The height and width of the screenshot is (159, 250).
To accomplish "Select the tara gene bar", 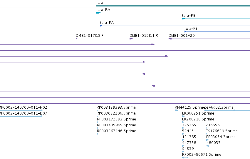I will pos(173,6).
